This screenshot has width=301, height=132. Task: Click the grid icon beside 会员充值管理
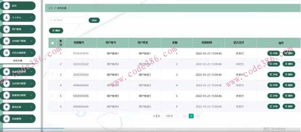pos(7,53)
